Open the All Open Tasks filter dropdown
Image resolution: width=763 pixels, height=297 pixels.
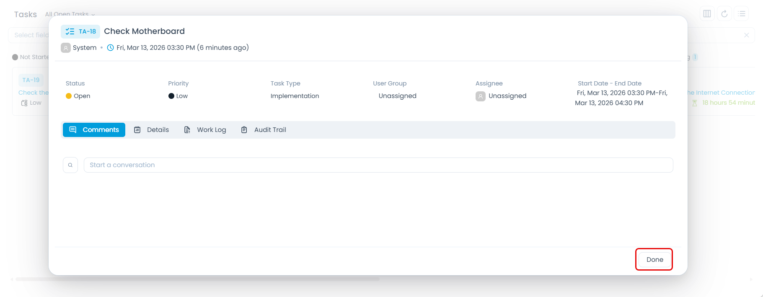point(70,14)
